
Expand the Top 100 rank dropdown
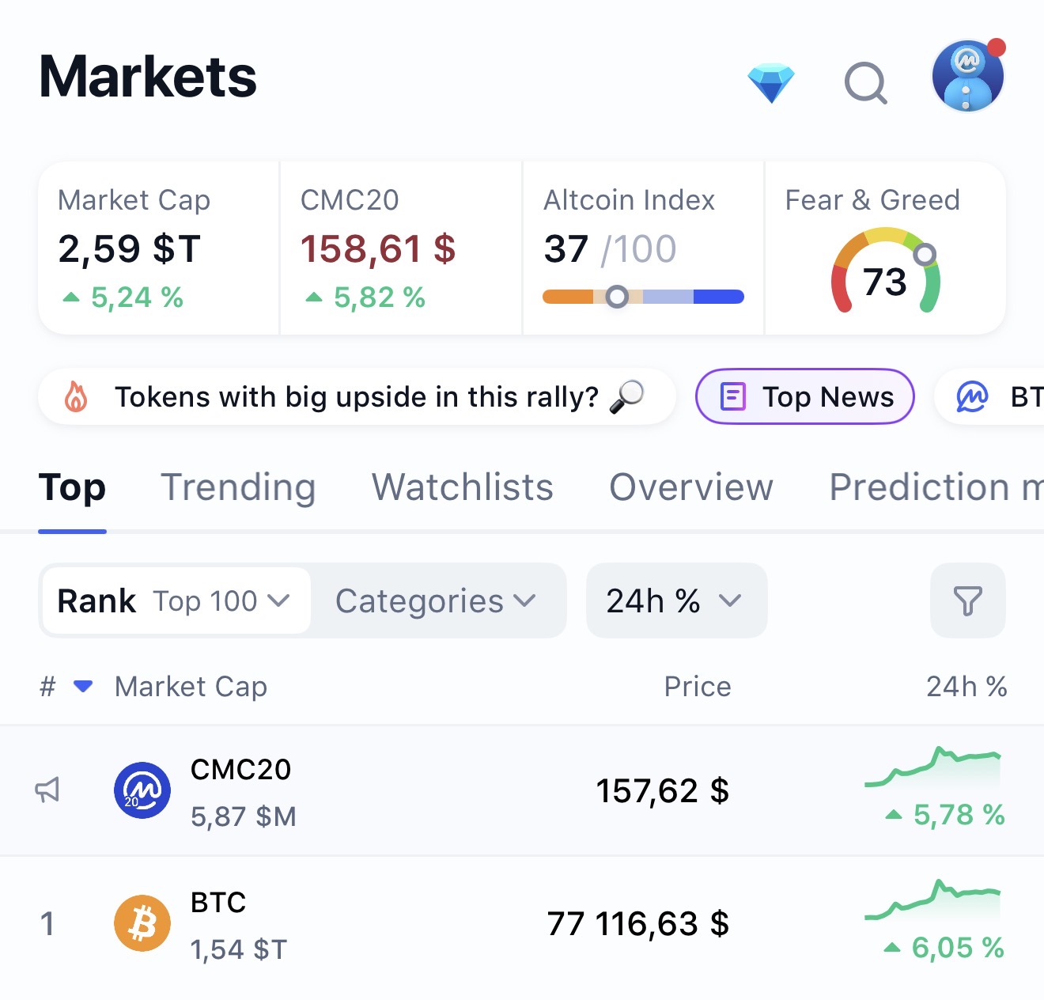[x=221, y=601]
